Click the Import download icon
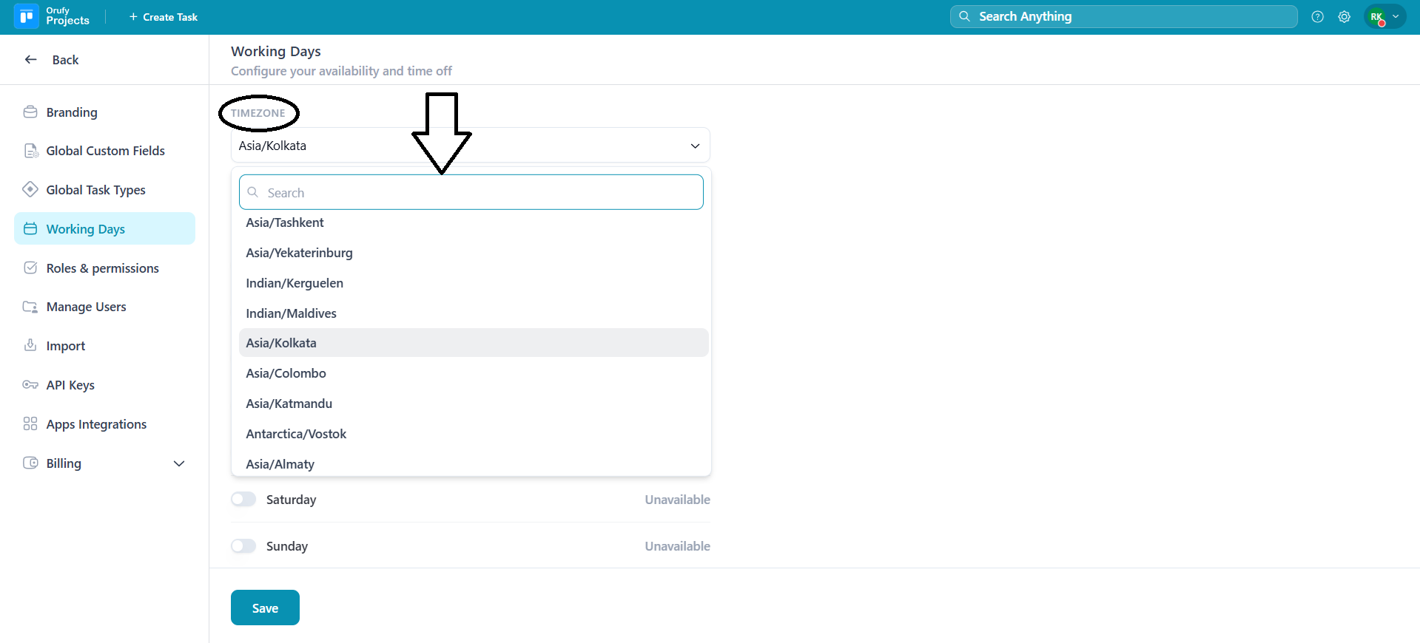The height and width of the screenshot is (643, 1420). point(30,345)
